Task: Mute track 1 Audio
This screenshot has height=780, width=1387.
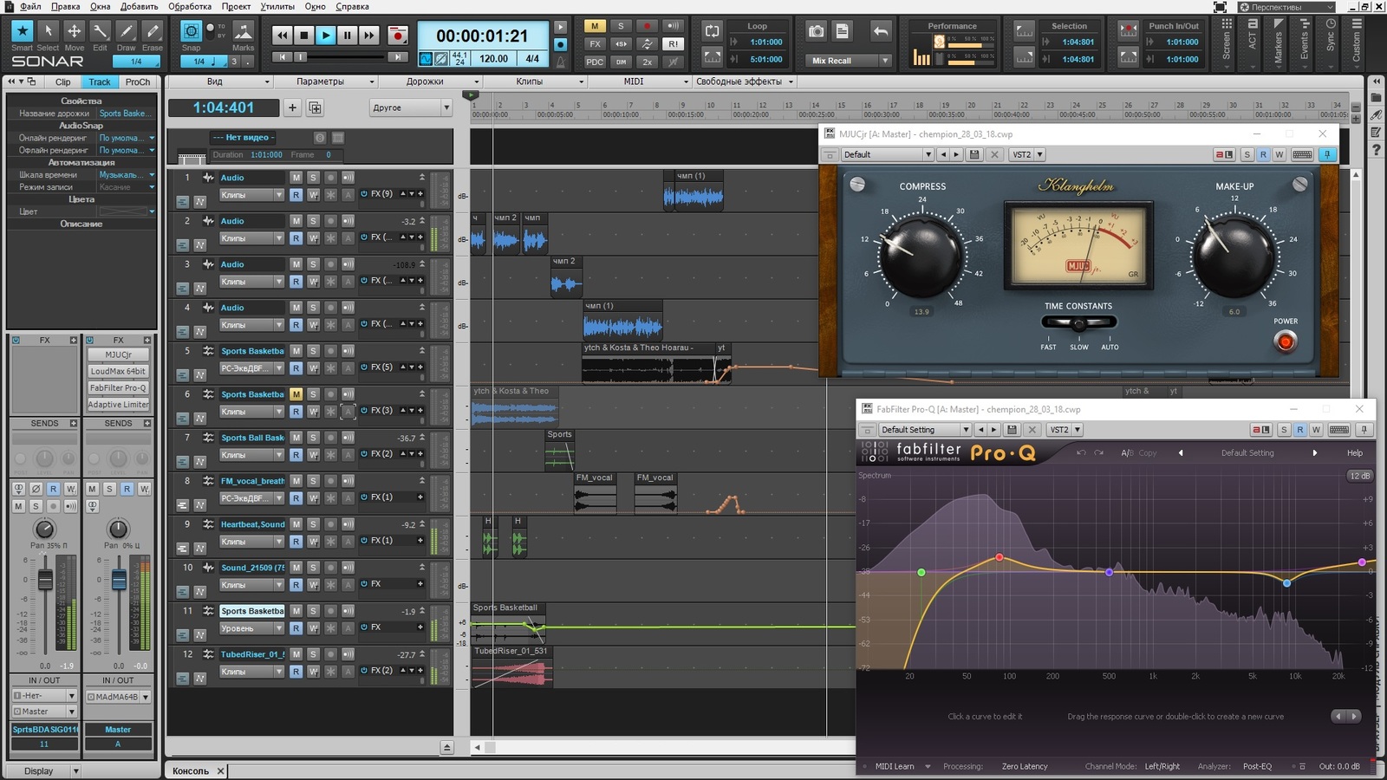Action: [296, 177]
